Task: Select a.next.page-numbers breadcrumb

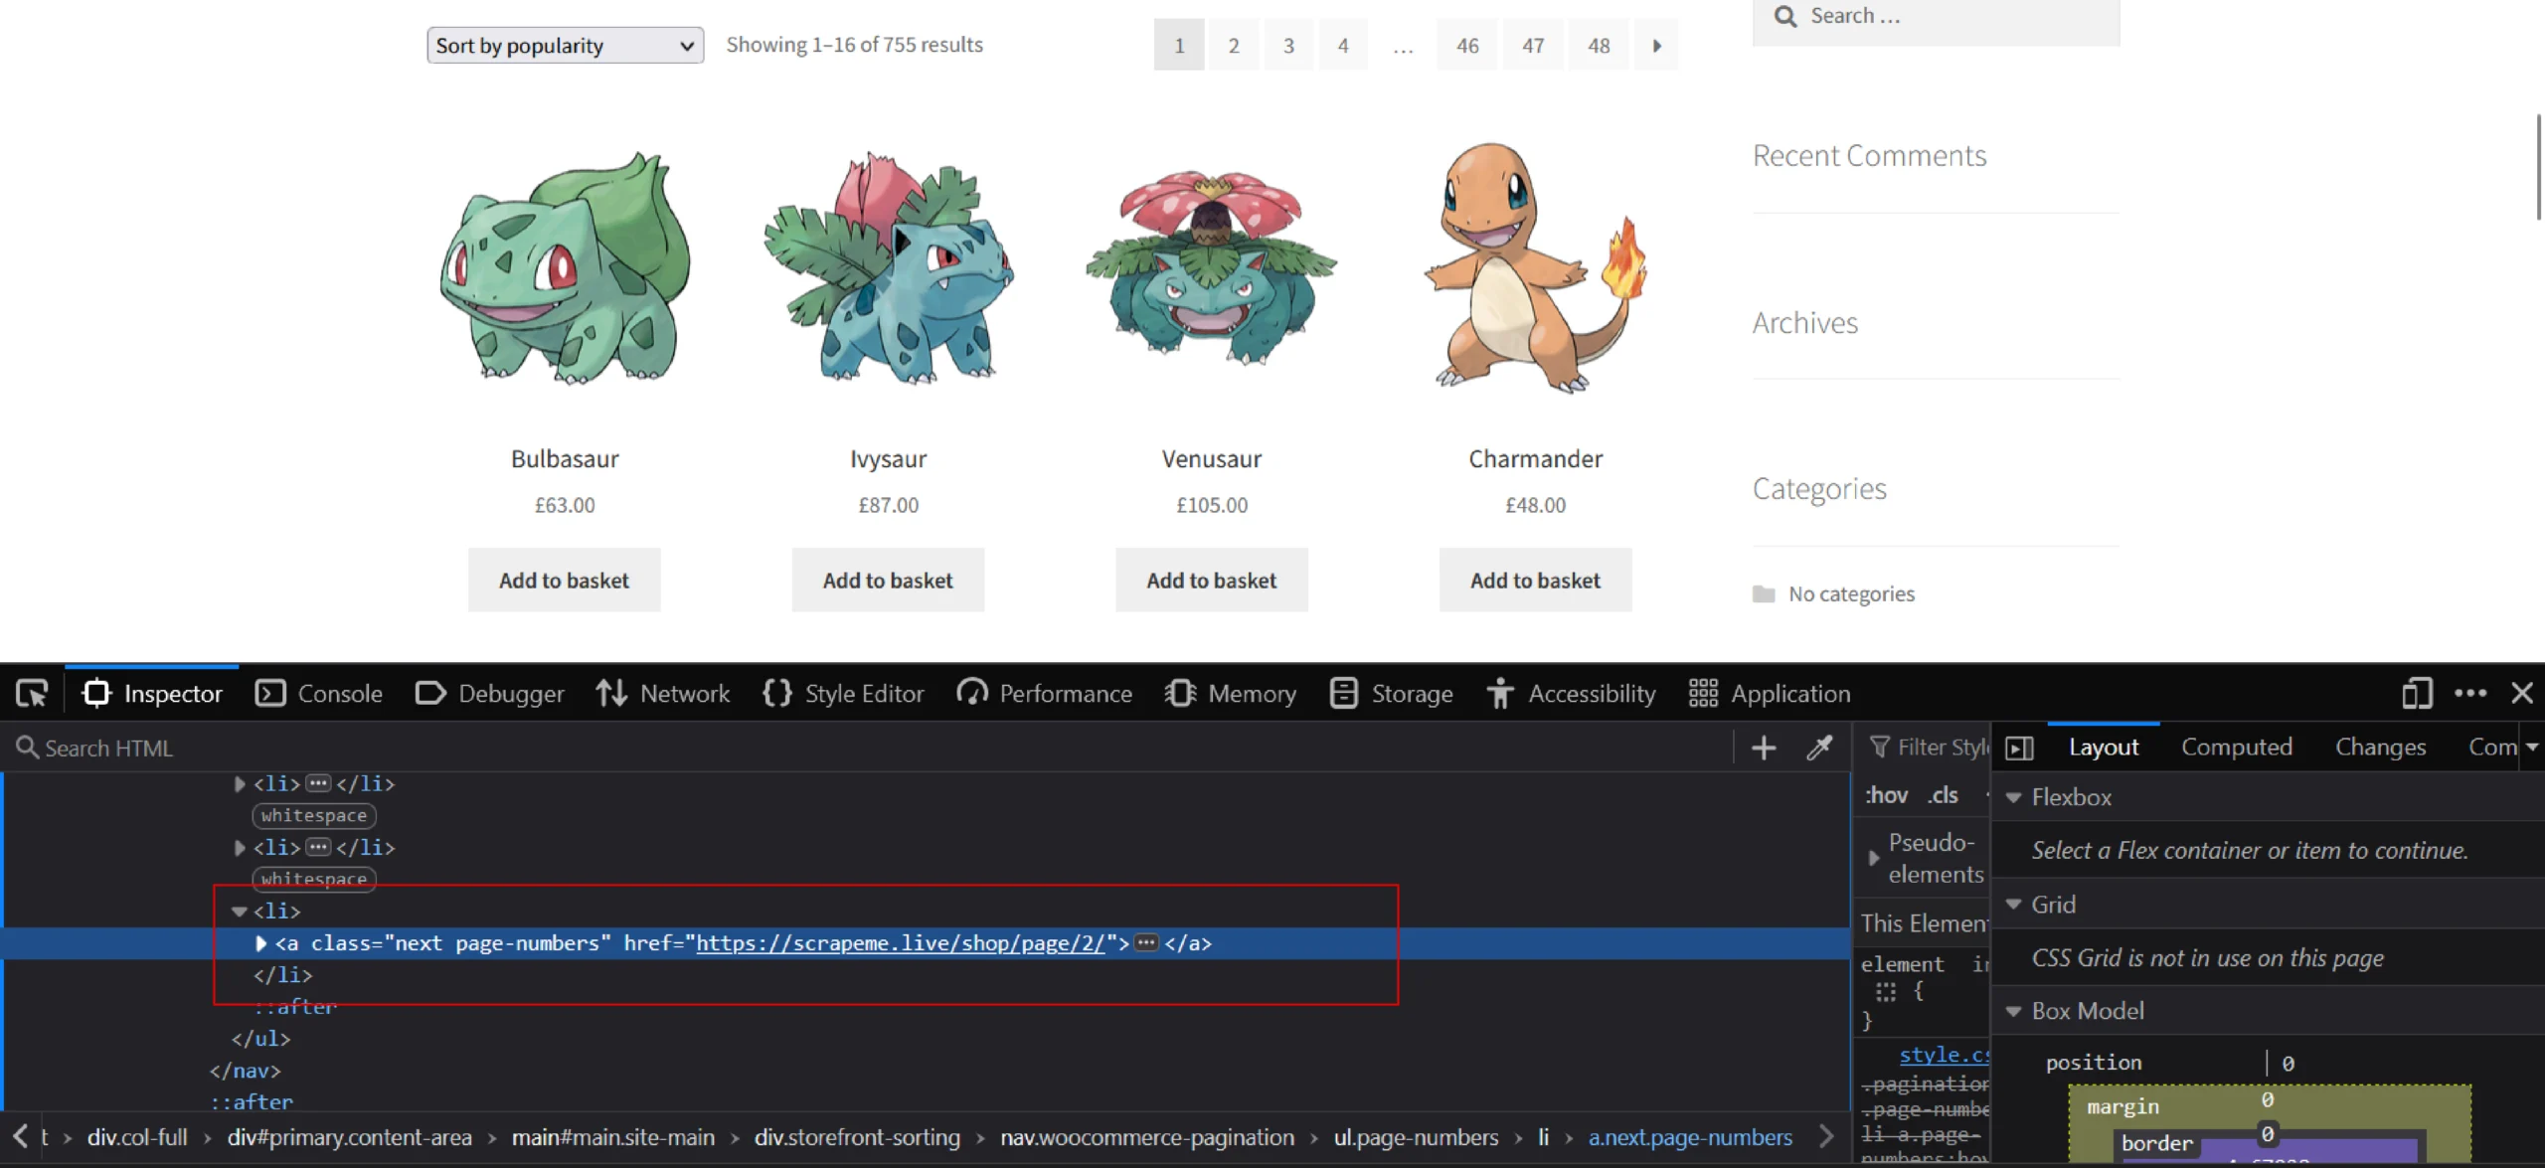Action: [x=1690, y=1137]
